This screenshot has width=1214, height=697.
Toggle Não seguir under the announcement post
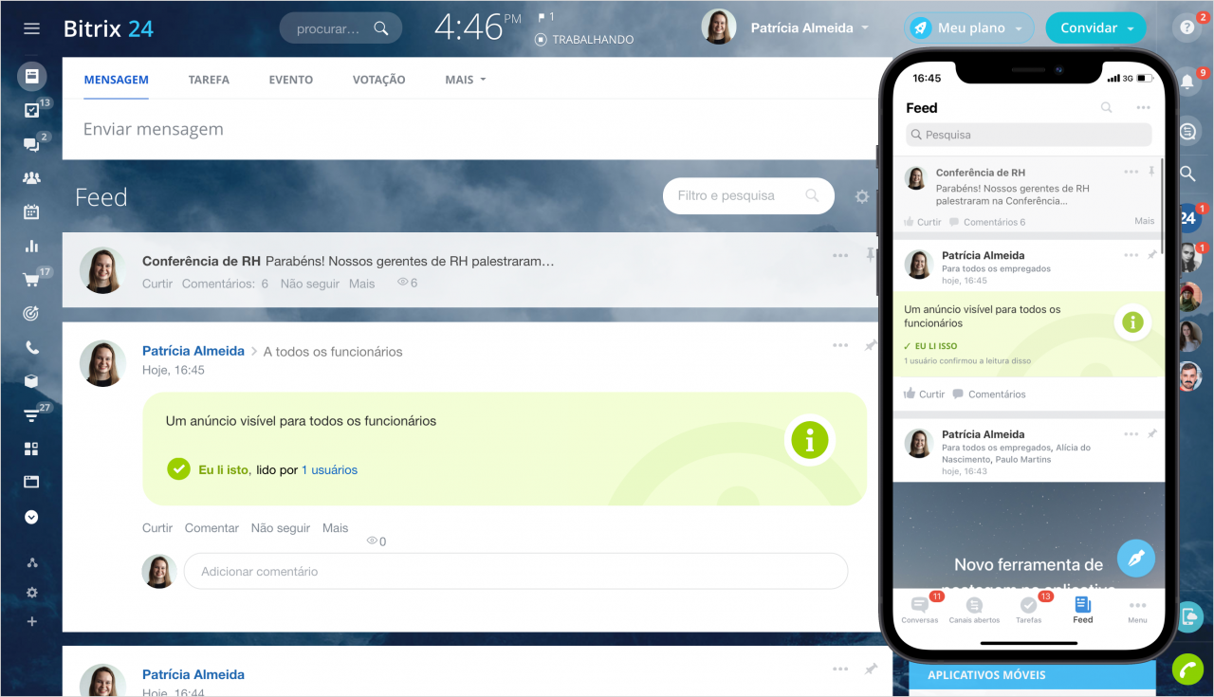tap(281, 528)
